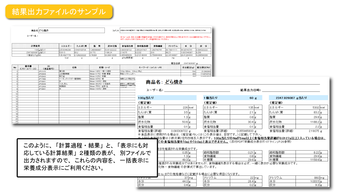Click the No column header in ingredient table
Screen dimensions: 343x192
pos(15,68)
